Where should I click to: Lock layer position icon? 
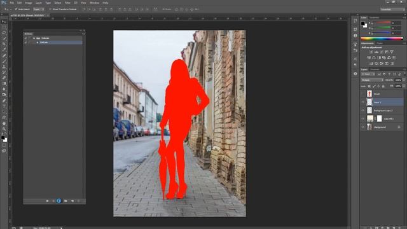coord(378,87)
